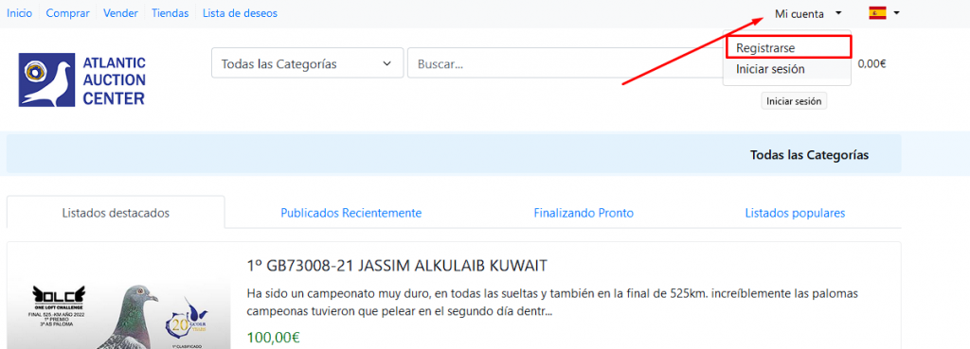Click the small Iniciar sesión button below the account menu
970x349 pixels.
(794, 101)
